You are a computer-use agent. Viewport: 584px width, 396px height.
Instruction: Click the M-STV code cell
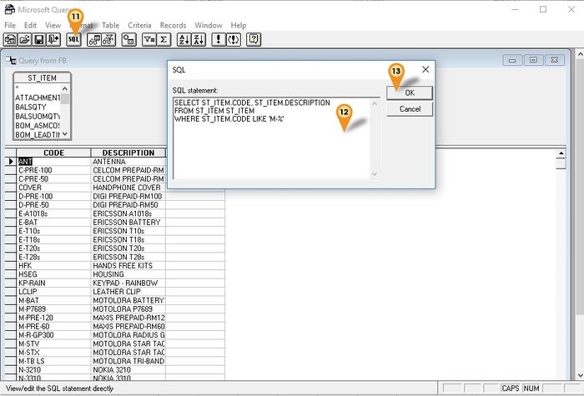pos(53,343)
